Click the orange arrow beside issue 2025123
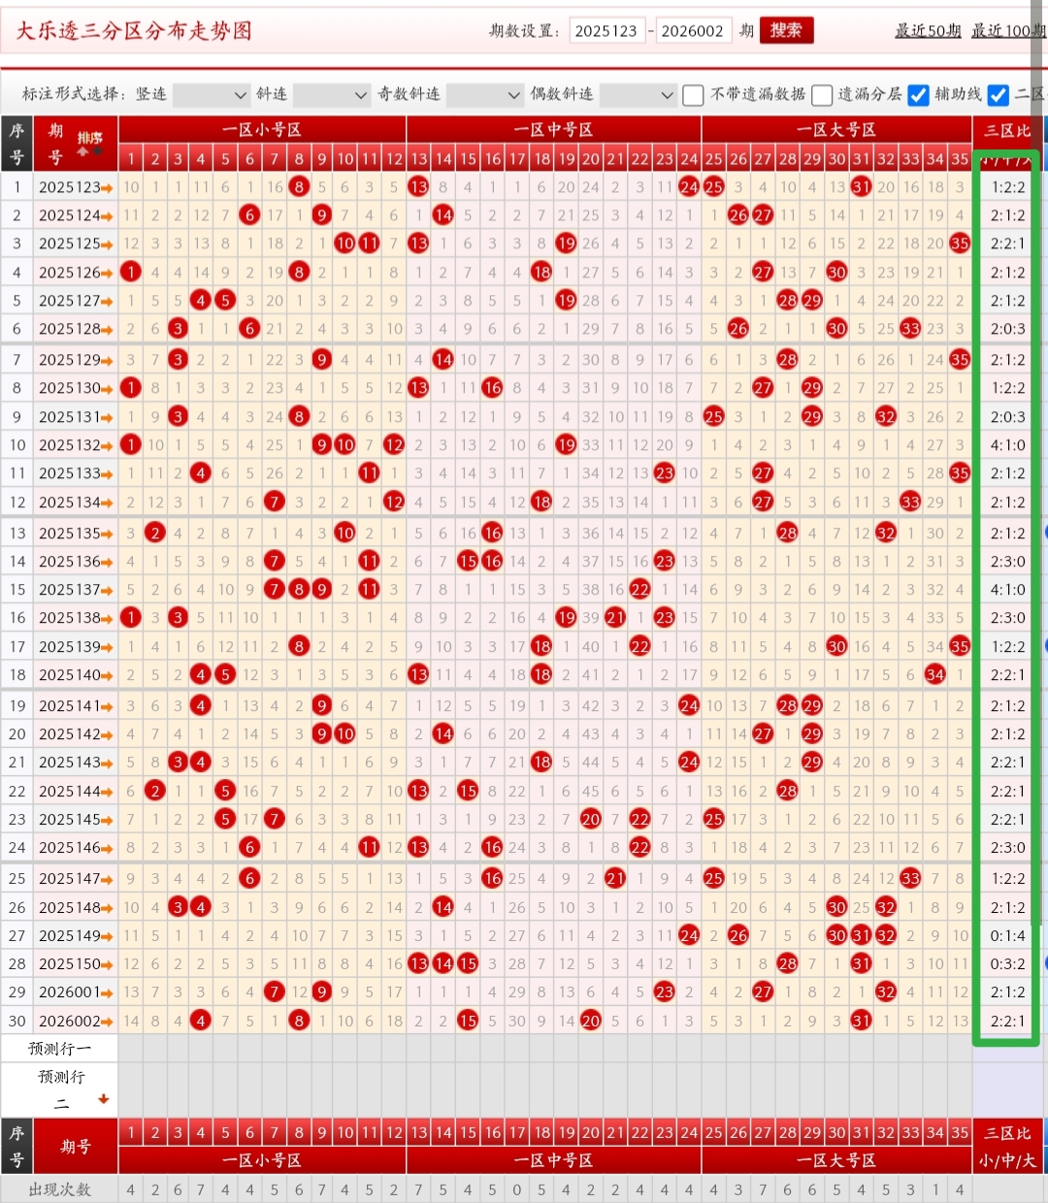This screenshot has height=1203, width=1048. 107,187
